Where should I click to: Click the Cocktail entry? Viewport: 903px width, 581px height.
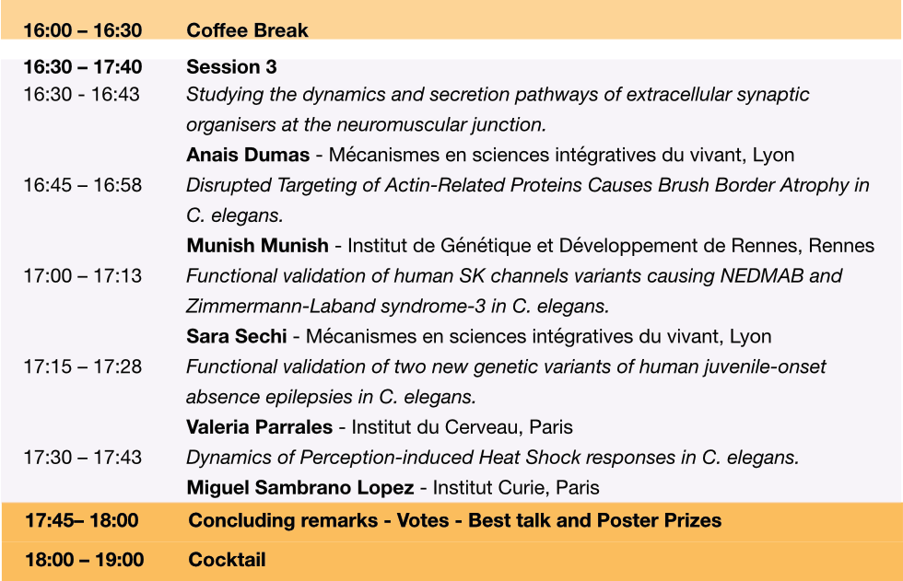click(227, 560)
